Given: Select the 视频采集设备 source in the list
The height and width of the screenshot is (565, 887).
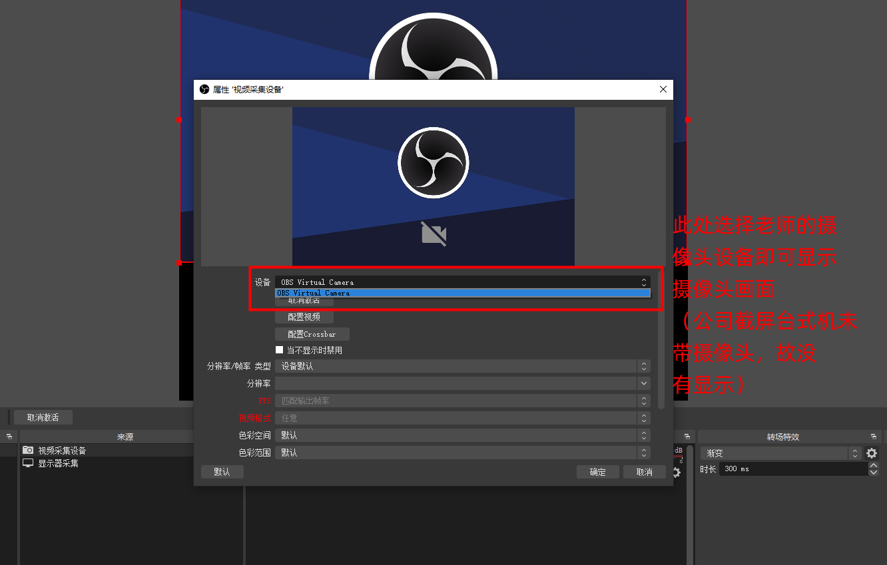Looking at the screenshot, I should (x=62, y=451).
